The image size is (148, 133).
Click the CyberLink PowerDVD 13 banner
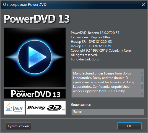point(35,94)
